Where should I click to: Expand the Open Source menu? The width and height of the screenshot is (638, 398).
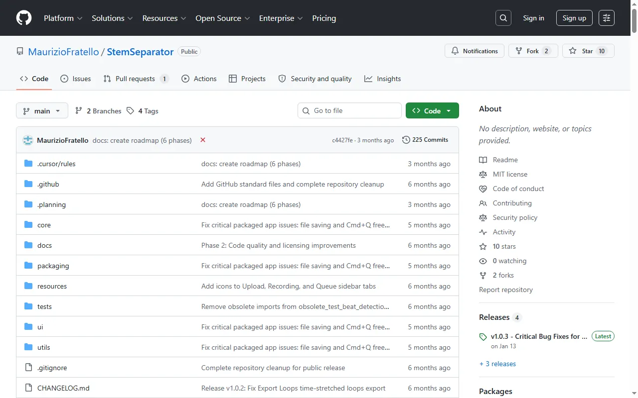[x=222, y=18]
